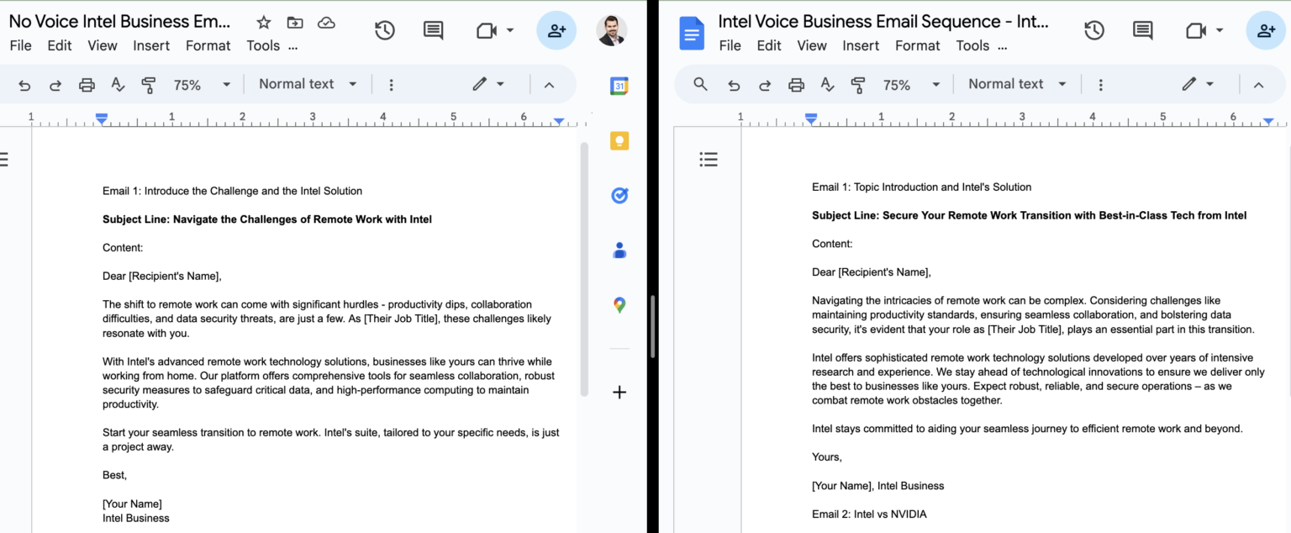Open View menu in right document
Screen dimensions: 1291x533
(812, 45)
